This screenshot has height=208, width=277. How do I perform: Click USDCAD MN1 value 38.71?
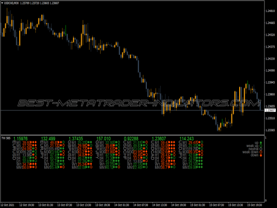click(x=165, y=167)
